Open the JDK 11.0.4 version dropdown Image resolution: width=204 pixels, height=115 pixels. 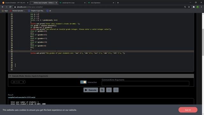pos(18,82)
